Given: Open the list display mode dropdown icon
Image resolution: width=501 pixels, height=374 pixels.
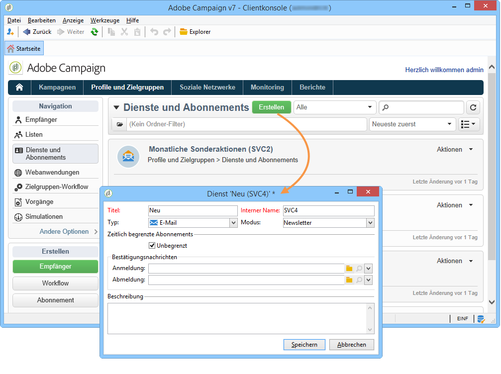Looking at the screenshot, I should coord(469,124).
